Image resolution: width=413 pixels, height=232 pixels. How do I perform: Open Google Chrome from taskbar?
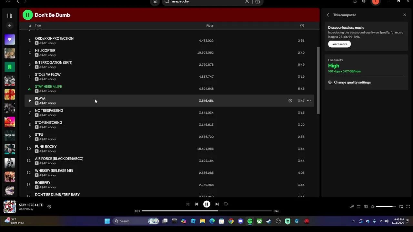coord(231,221)
